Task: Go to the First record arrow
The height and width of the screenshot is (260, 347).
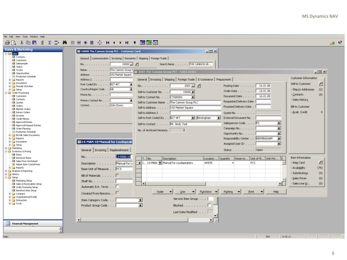Action: pyautogui.click(x=108, y=43)
